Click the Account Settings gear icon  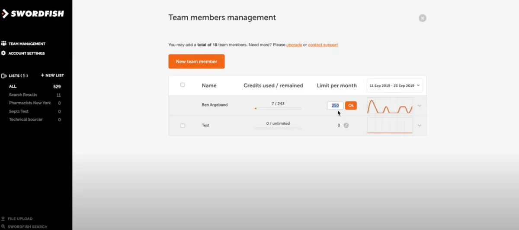click(4, 54)
